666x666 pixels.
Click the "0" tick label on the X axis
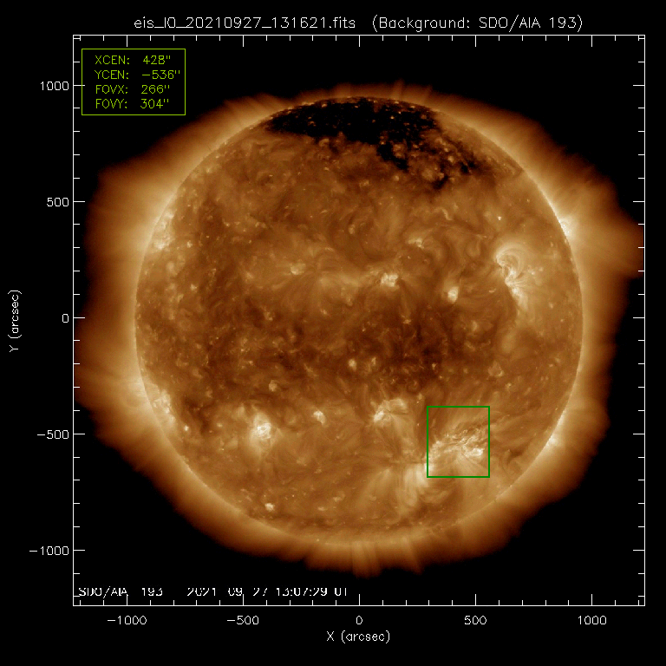pos(359,621)
